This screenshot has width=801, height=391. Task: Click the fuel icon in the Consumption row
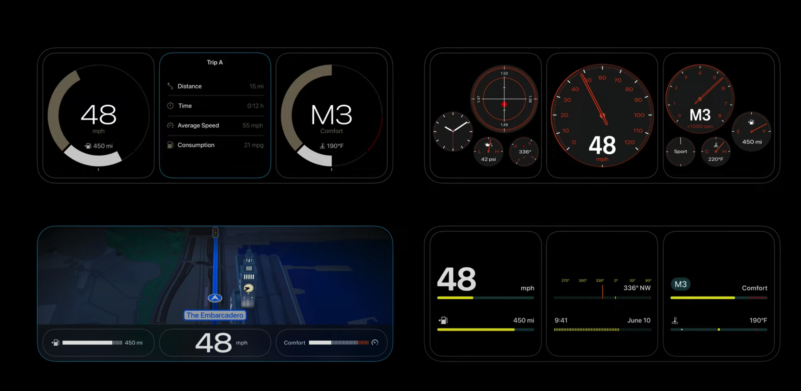tap(171, 145)
